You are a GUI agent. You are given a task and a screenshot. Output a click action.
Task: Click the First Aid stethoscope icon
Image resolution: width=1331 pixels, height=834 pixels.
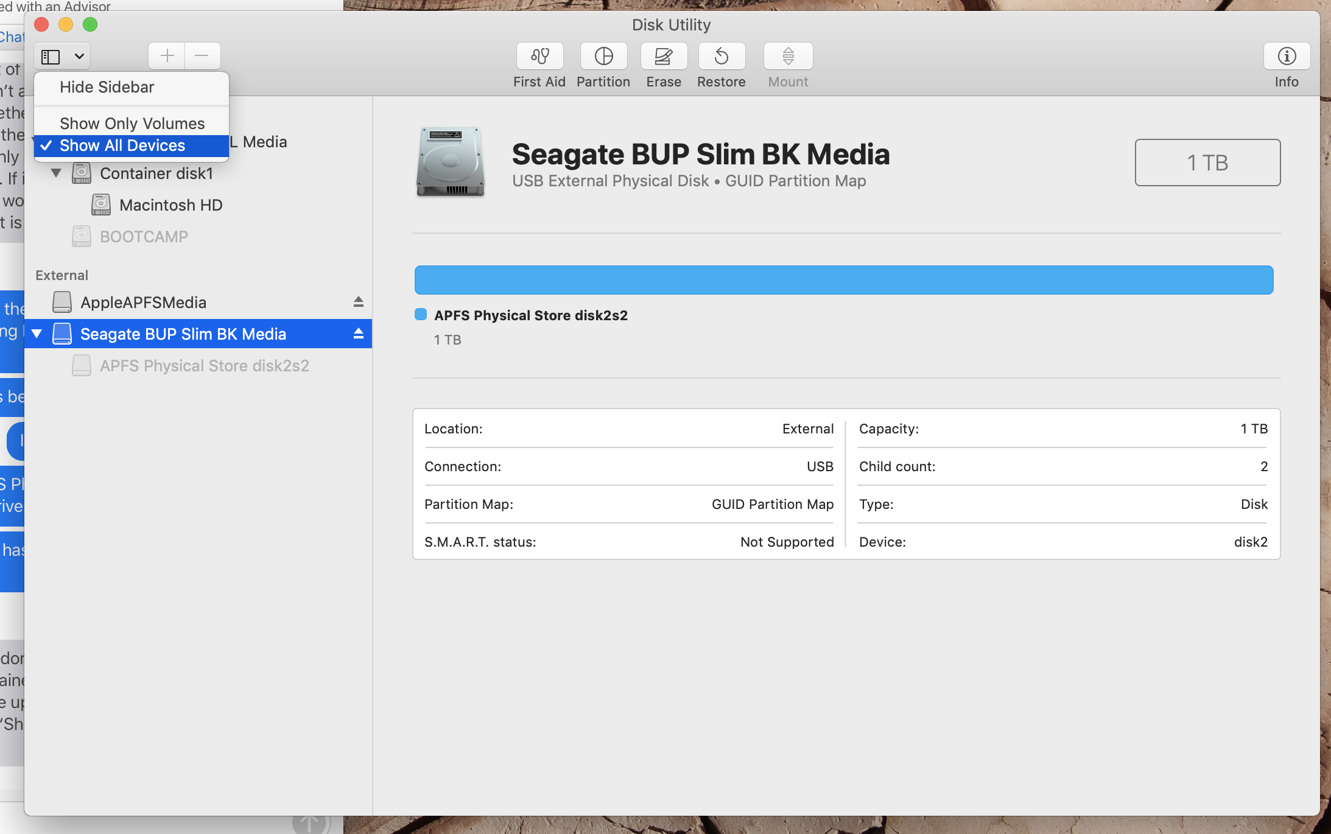[x=539, y=57]
